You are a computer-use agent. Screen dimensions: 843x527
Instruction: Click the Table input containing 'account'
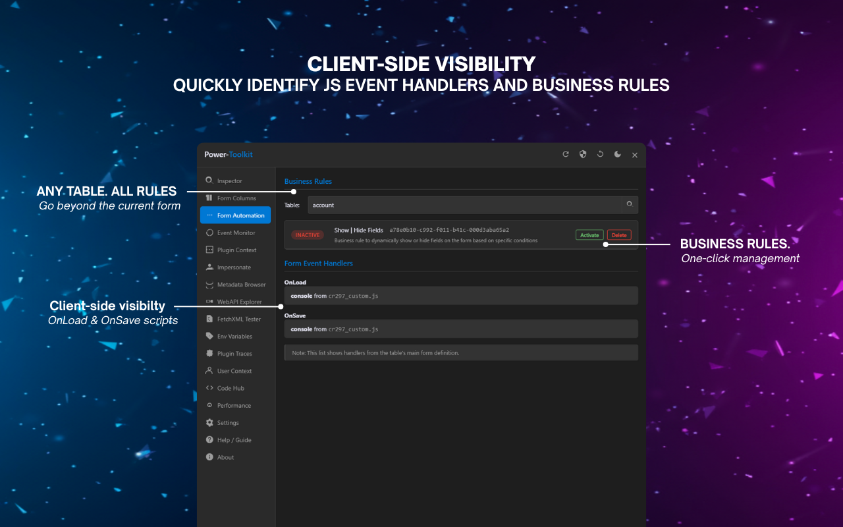(464, 205)
